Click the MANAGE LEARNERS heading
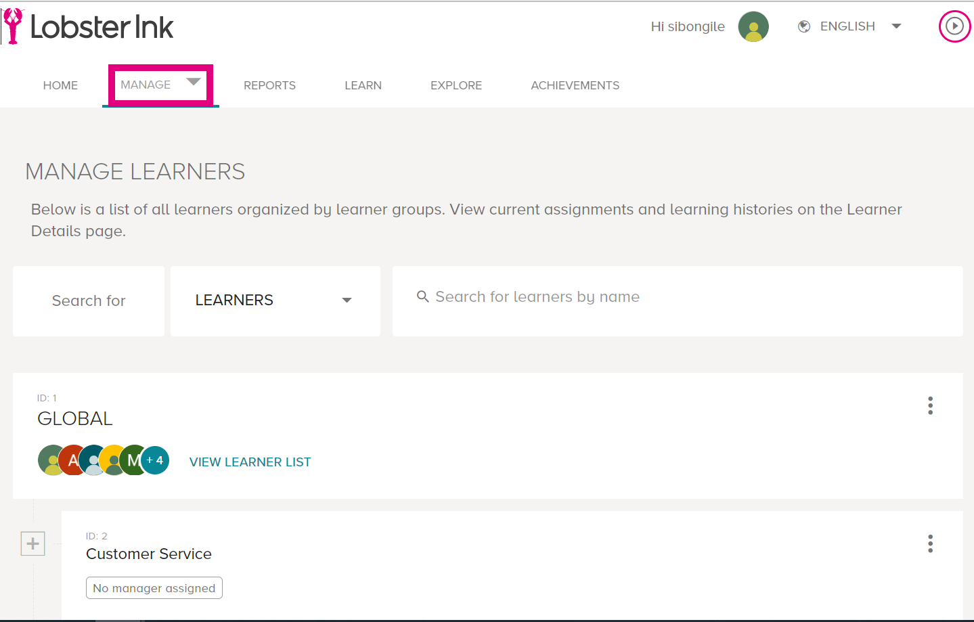This screenshot has height=622, width=974. (x=135, y=172)
